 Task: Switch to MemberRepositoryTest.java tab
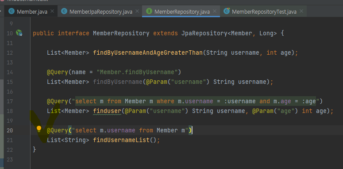click(264, 11)
